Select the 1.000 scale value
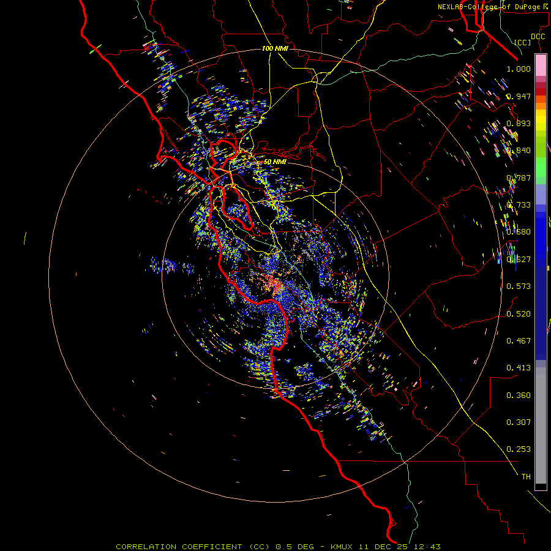 click(519, 69)
